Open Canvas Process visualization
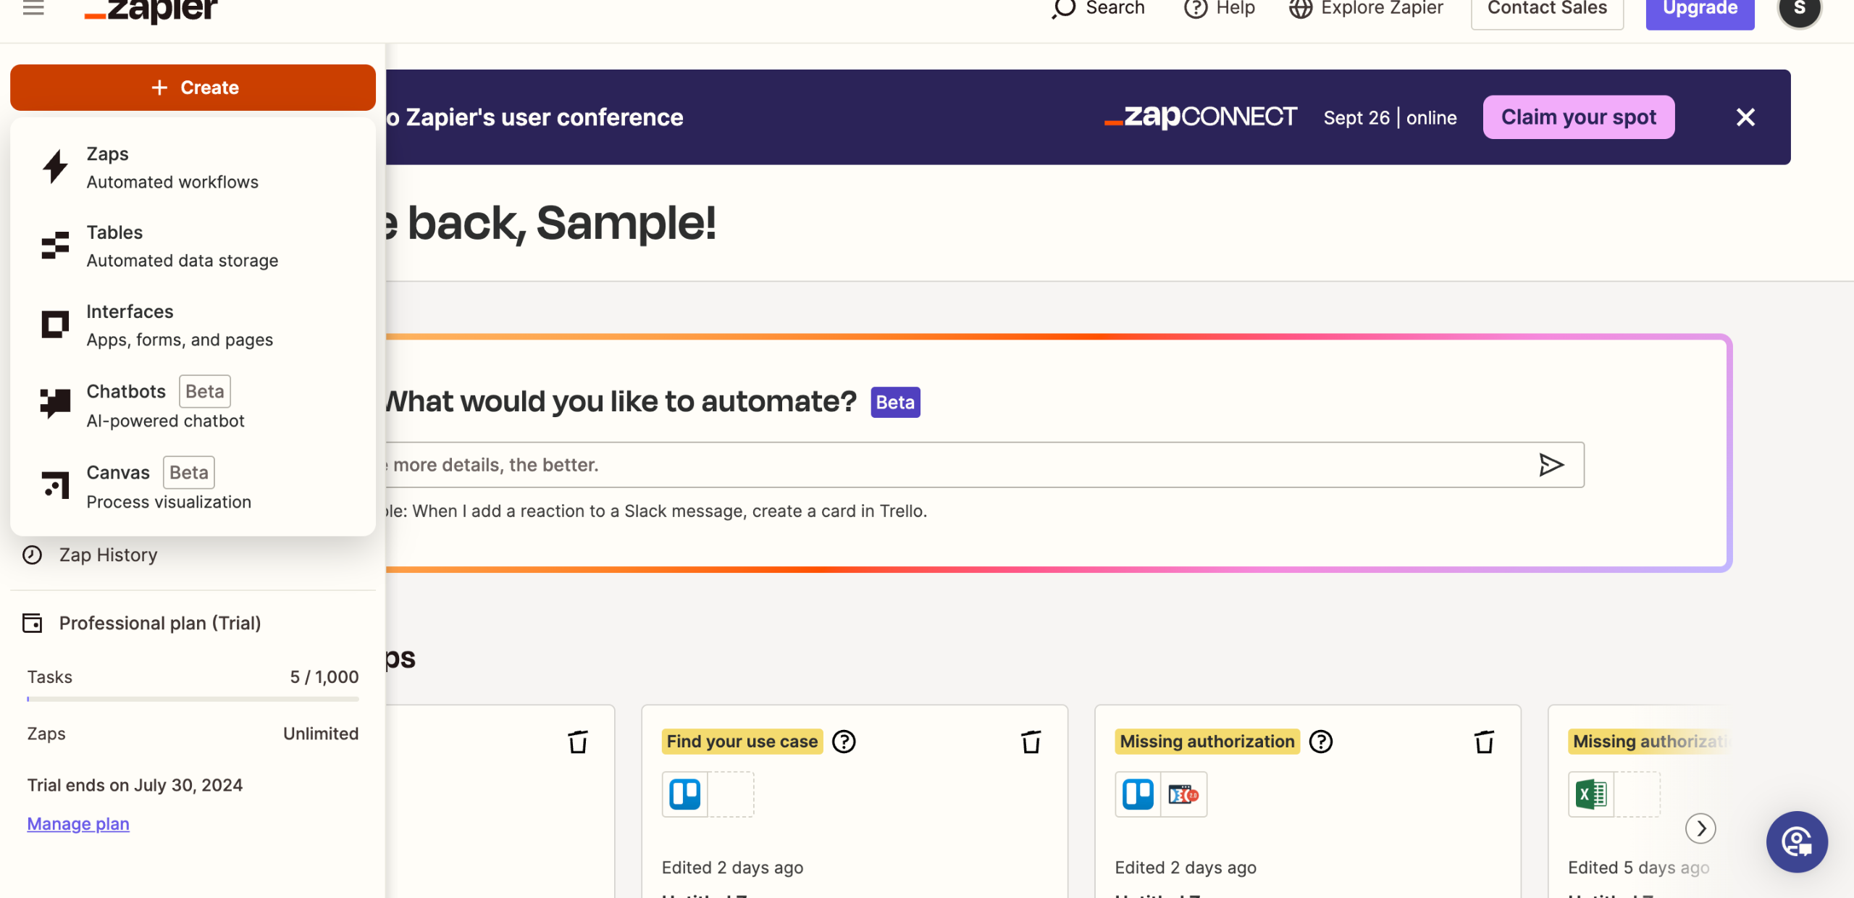The image size is (1854, 898). click(x=168, y=486)
